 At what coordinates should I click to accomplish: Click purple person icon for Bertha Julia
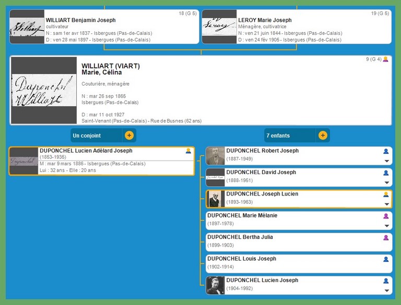(x=386, y=238)
